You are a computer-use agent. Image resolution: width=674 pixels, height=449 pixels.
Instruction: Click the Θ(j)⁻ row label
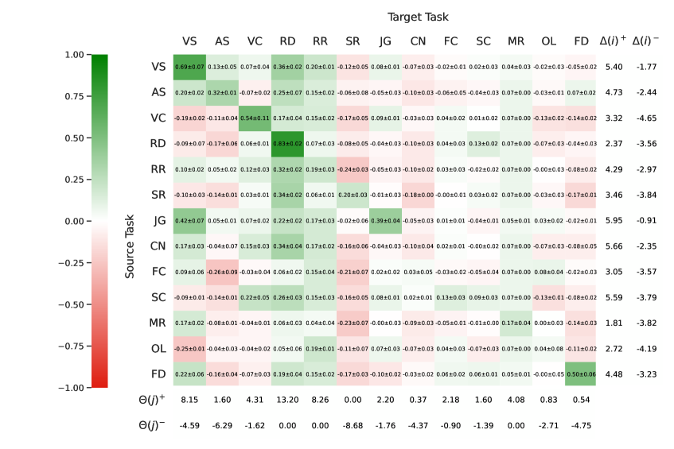click(x=151, y=427)
